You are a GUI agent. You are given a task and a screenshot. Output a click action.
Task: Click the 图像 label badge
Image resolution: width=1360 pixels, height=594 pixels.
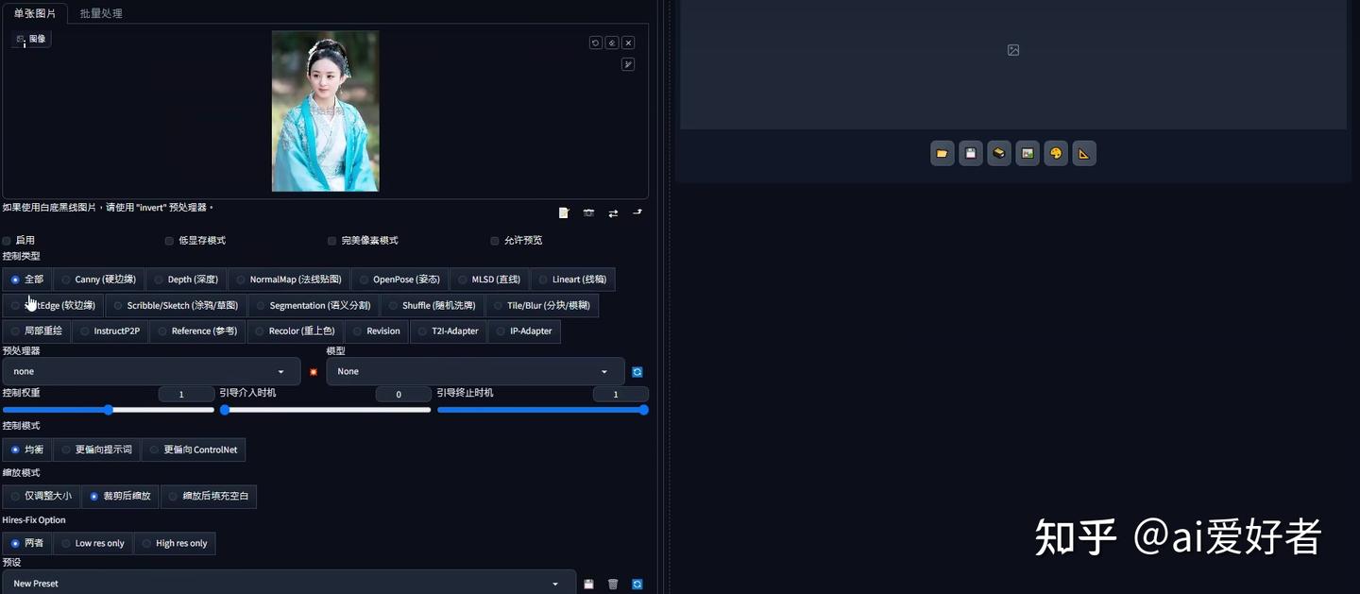(x=31, y=39)
